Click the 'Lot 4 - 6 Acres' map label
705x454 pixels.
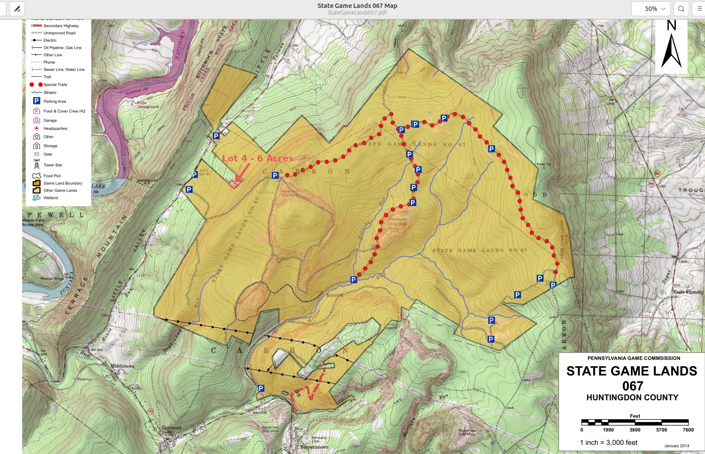tap(258, 158)
